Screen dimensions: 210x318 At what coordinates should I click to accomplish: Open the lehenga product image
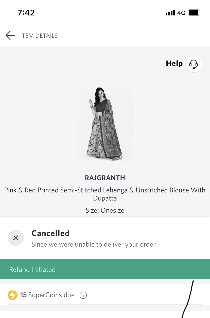pyautogui.click(x=105, y=124)
